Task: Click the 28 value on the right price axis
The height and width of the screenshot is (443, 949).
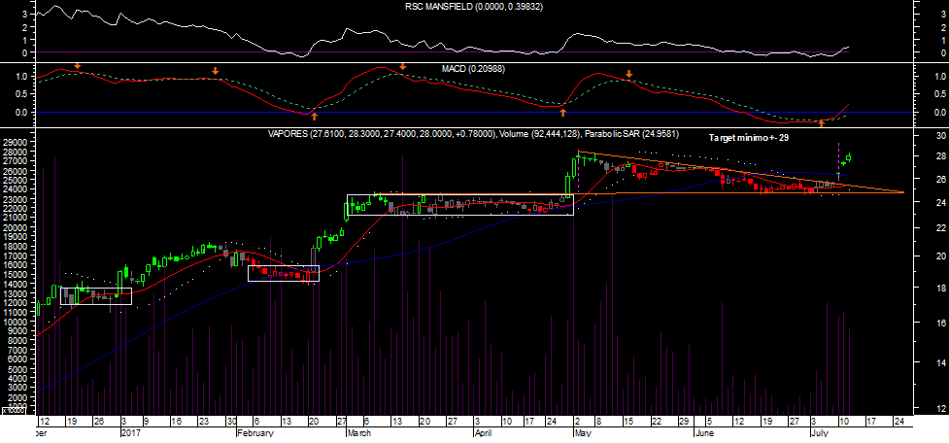Action: [x=941, y=156]
